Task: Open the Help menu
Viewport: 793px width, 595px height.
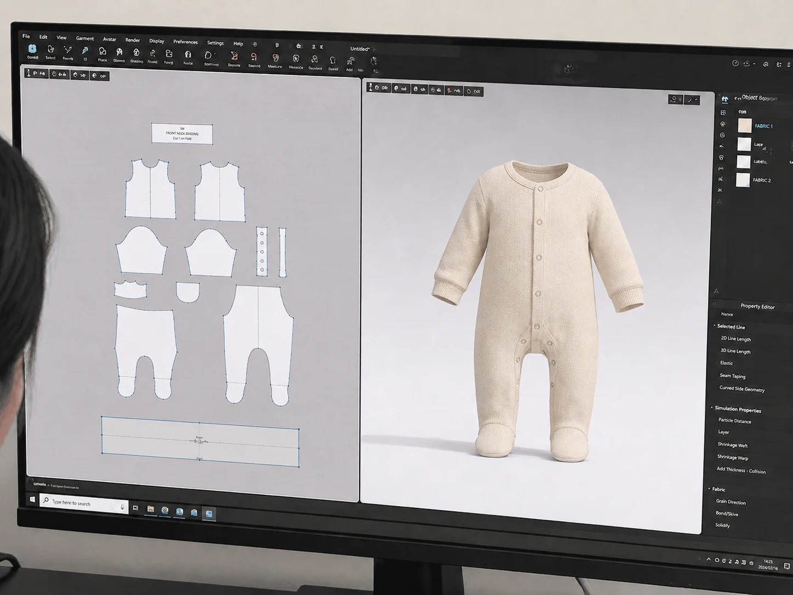Action: [238, 43]
